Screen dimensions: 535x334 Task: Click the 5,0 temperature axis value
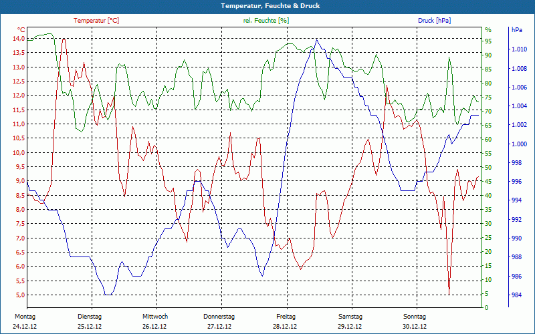20,295
